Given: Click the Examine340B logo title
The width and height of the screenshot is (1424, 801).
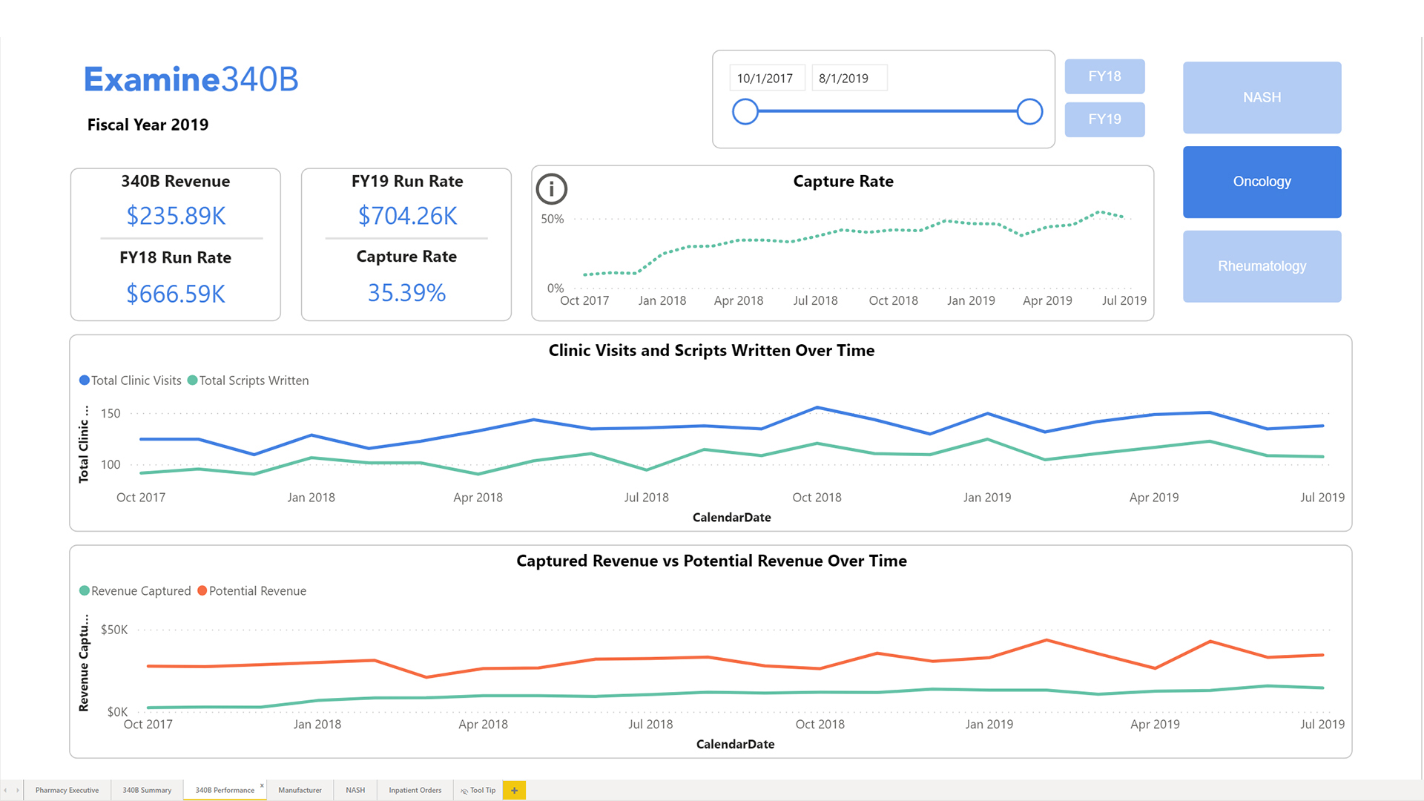Looking at the screenshot, I should pyautogui.click(x=191, y=79).
